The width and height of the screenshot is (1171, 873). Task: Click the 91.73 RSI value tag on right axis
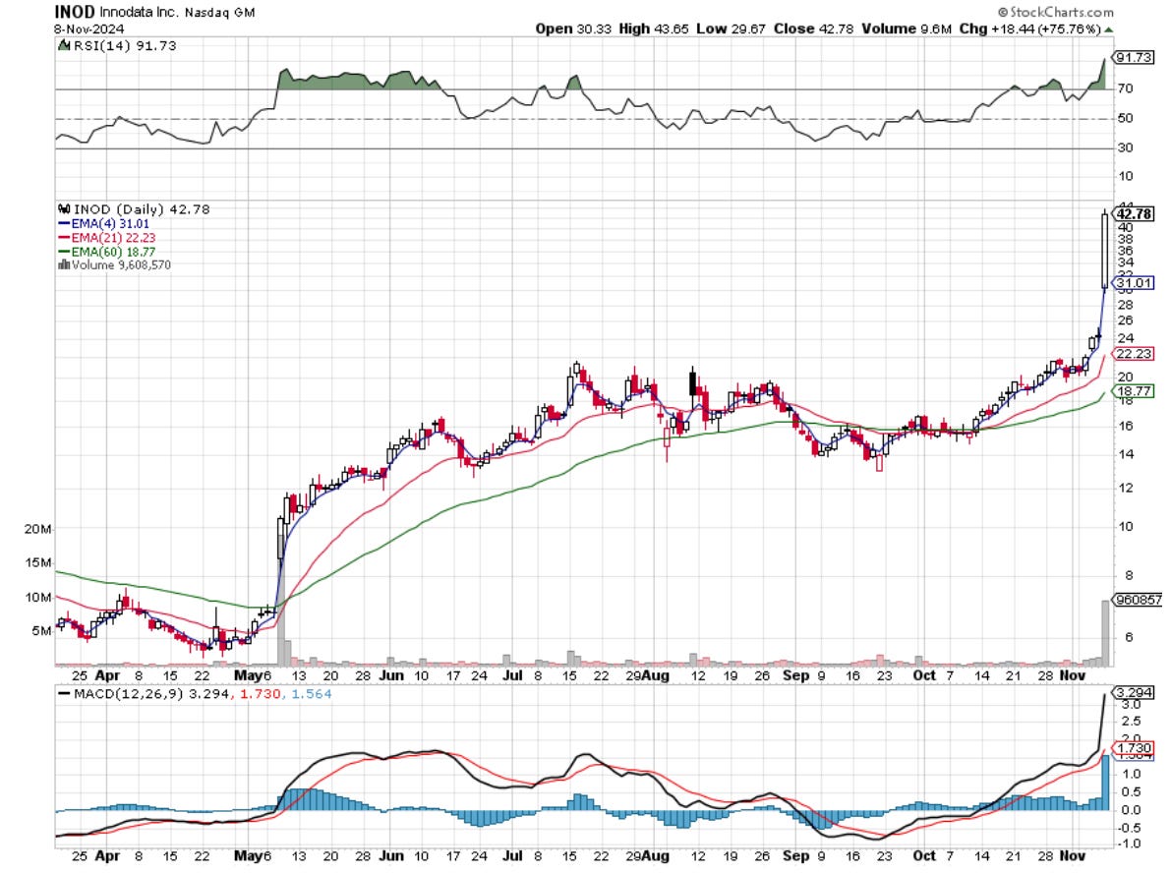click(1134, 57)
